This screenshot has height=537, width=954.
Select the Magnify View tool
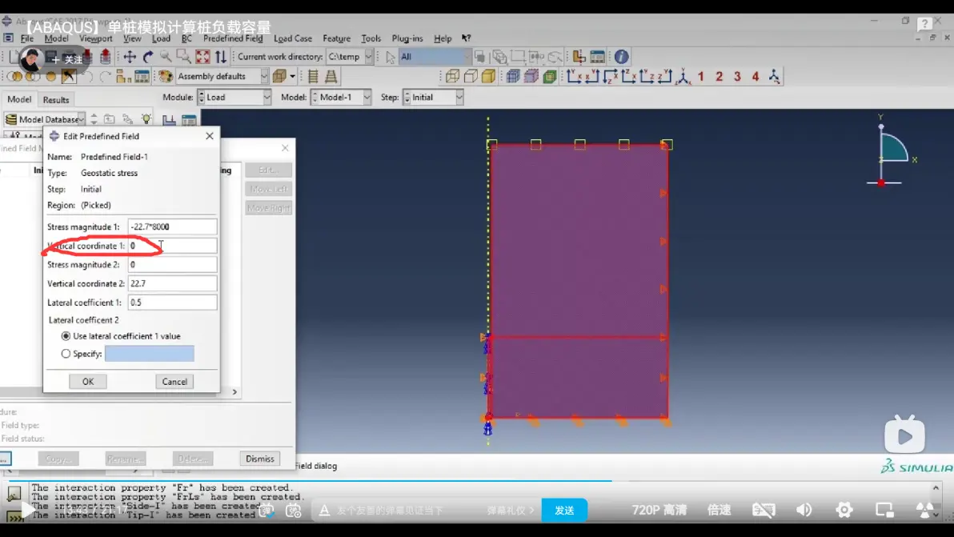pos(166,57)
